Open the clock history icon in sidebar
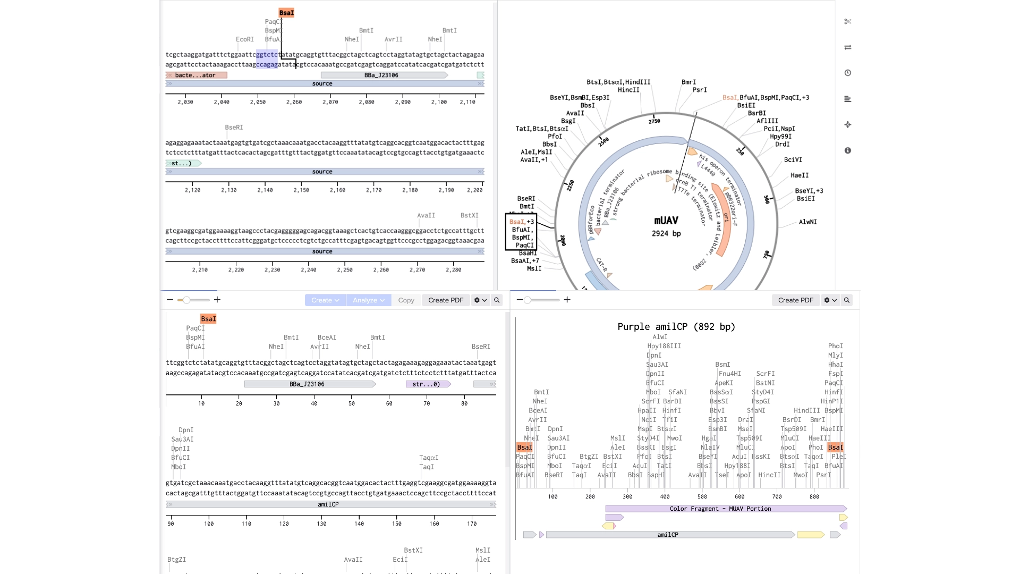 [x=847, y=73]
